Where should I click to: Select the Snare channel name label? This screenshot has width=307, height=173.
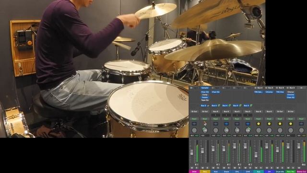point(226,172)
